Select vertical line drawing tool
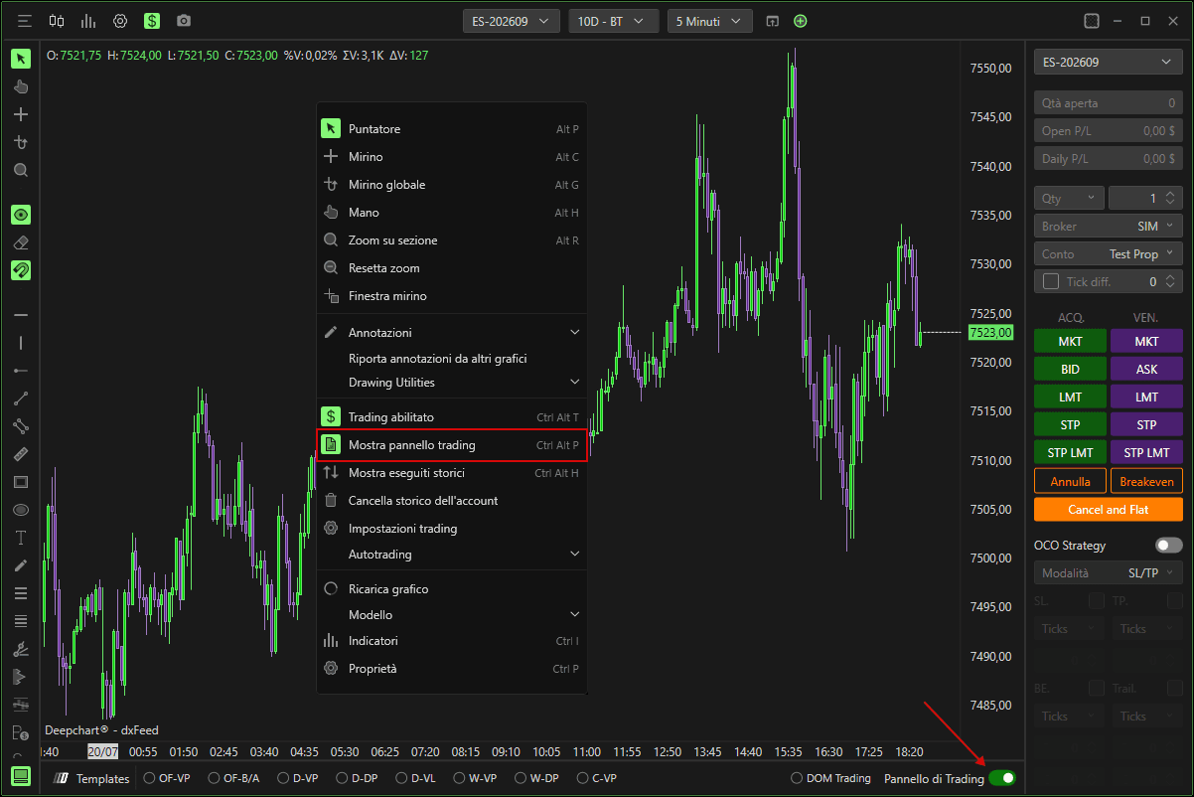This screenshot has height=797, width=1194. [21, 343]
